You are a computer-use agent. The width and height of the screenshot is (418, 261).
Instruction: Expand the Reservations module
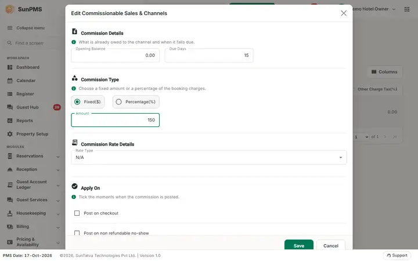pyautogui.click(x=58, y=157)
